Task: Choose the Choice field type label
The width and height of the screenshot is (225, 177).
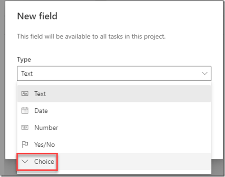Action: coord(44,161)
